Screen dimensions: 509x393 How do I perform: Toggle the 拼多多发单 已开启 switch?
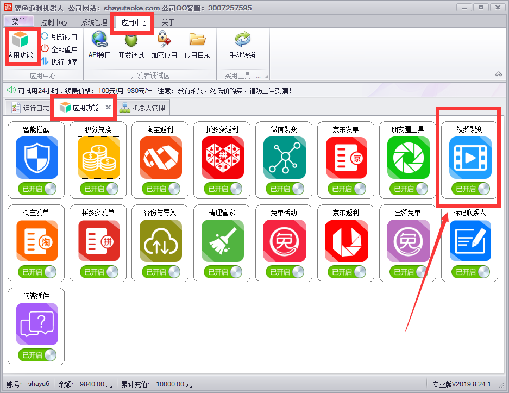click(99, 272)
